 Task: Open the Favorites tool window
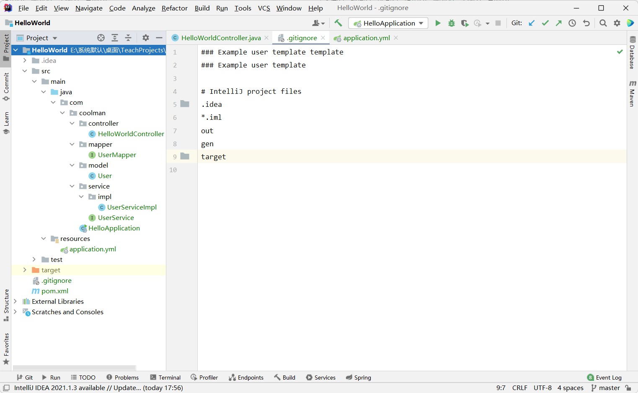tap(6, 349)
